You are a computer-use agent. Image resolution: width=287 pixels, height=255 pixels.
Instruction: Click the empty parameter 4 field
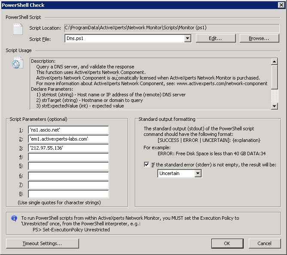click(x=68, y=157)
